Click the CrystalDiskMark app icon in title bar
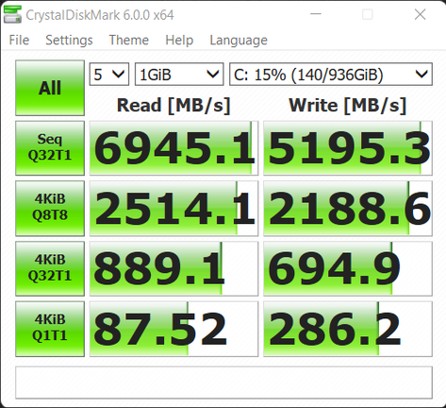 pyautogui.click(x=12, y=14)
